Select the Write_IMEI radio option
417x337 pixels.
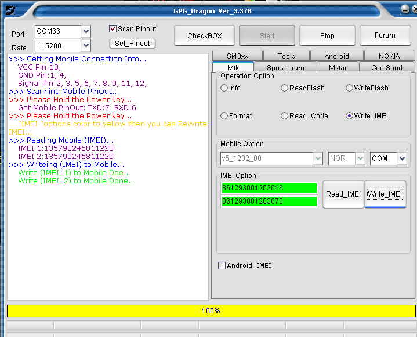coord(349,115)
